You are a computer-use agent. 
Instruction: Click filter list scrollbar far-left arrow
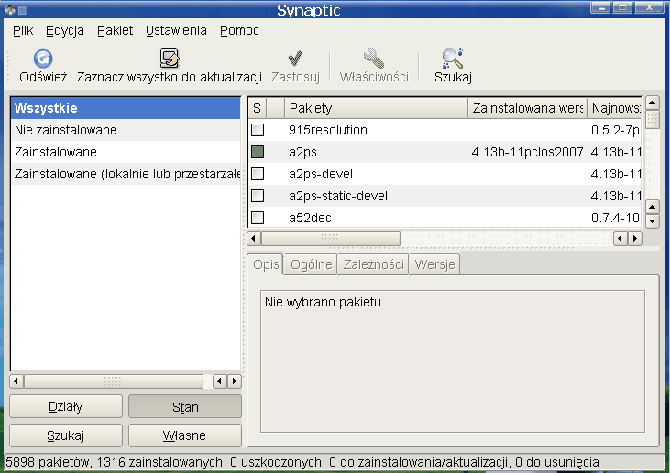[16, 382]
